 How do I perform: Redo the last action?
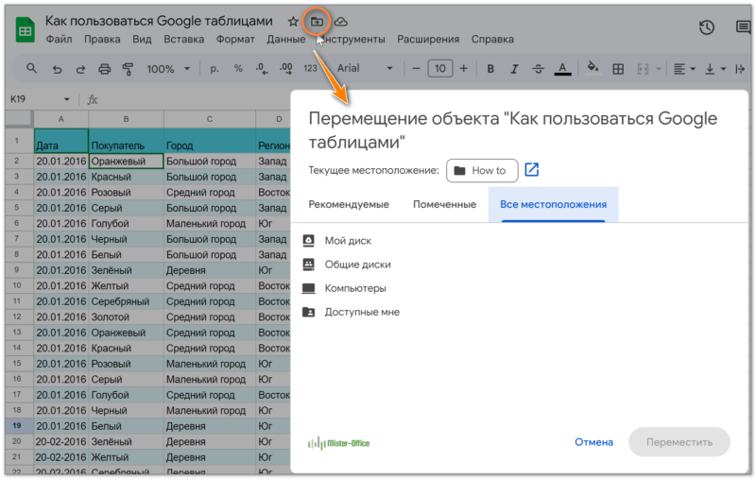pos(80,69)
